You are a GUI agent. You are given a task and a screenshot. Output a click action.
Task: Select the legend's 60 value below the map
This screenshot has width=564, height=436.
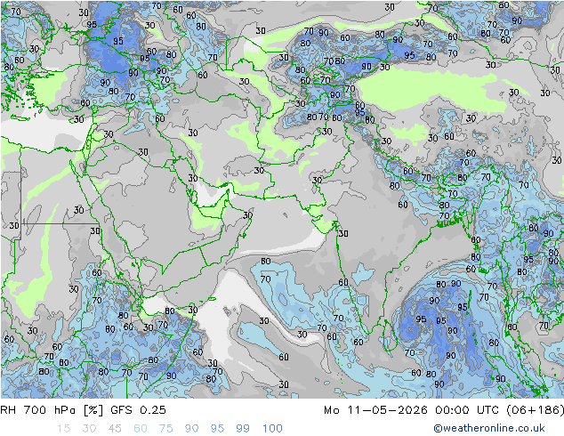(141, 429)
